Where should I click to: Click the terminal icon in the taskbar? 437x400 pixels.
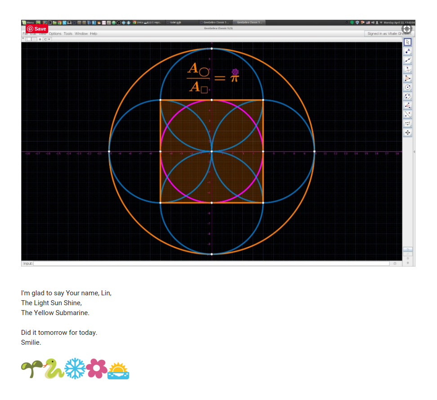49,22
